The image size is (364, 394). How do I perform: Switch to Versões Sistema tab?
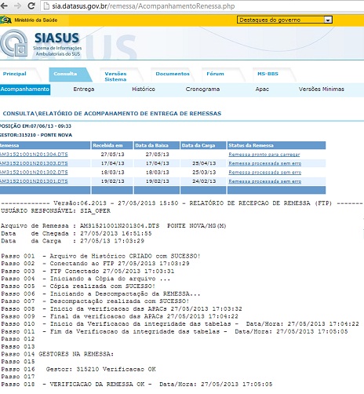click(115, 76)
